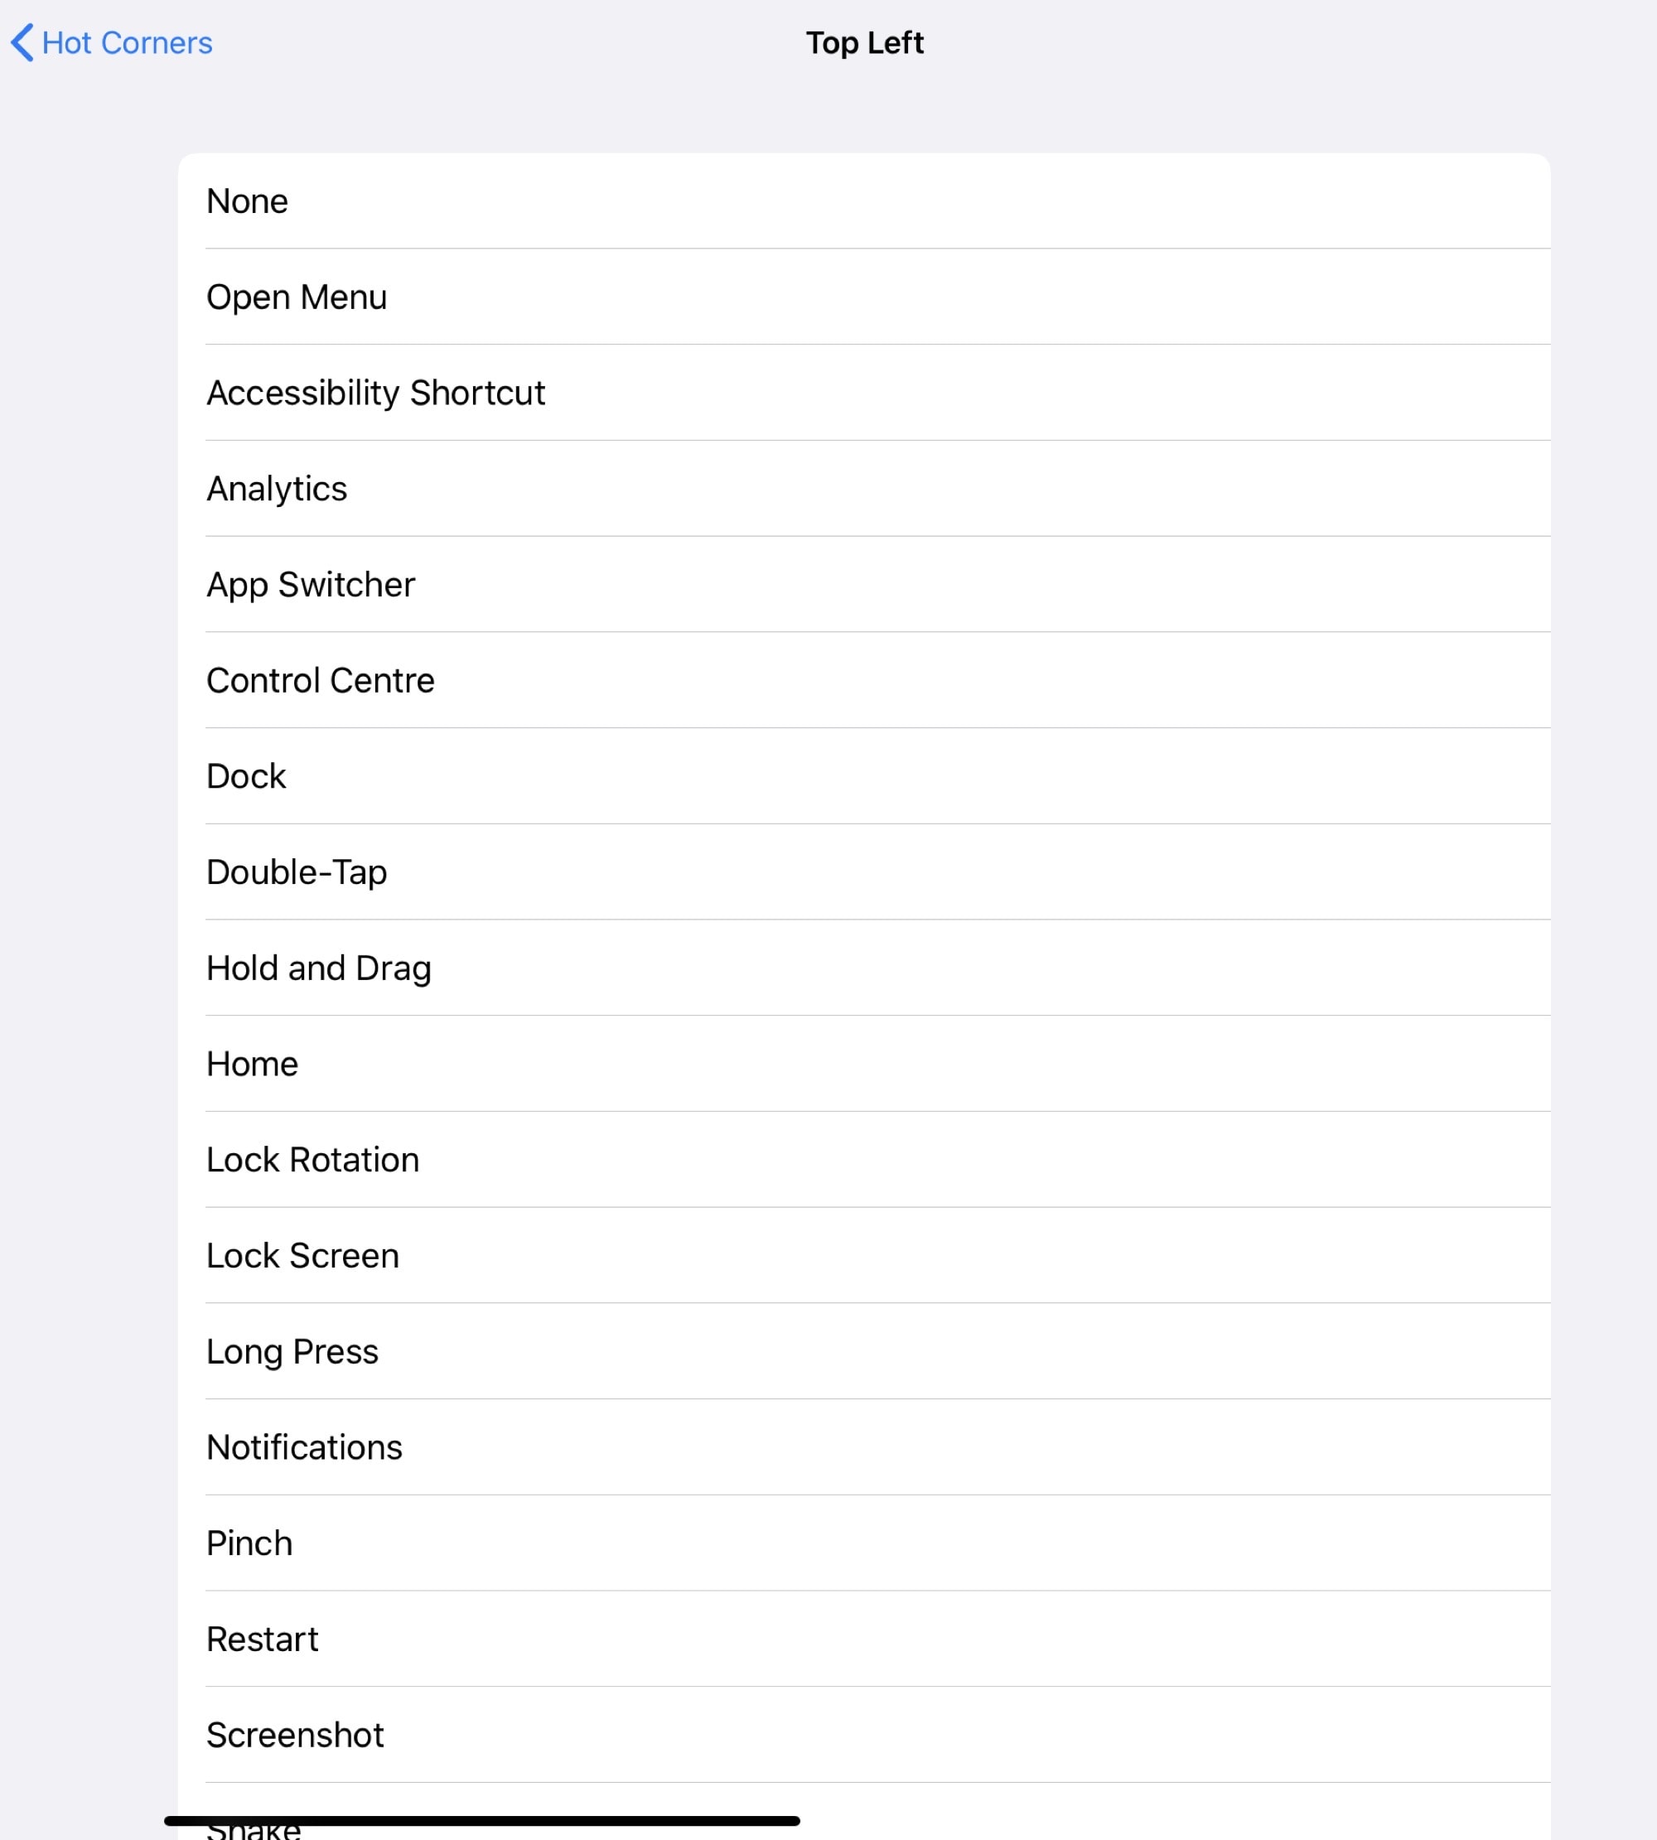Select the Dock action
Image resolution: width=1657 pixels, height=1840 pixels.
click(x=246, y=775)
